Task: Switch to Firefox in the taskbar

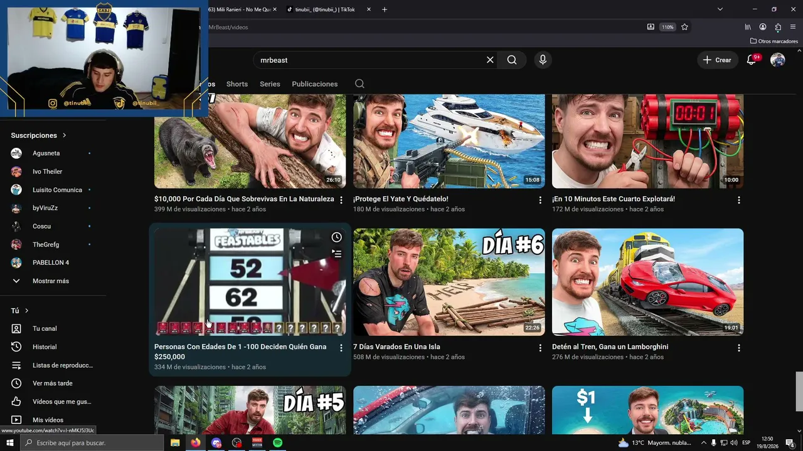Action: click(x=196, y=443)
